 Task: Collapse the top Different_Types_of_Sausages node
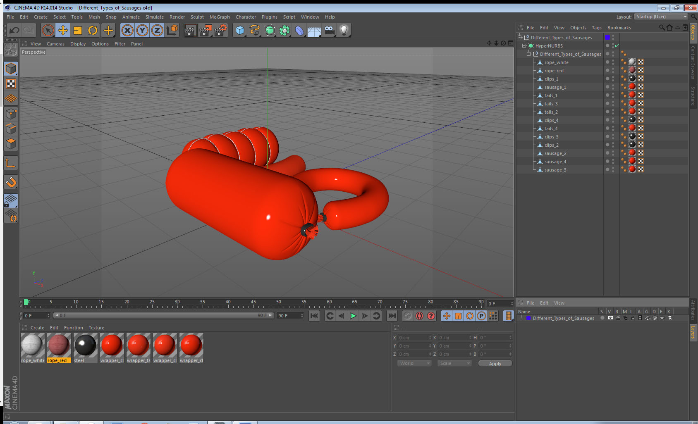pyautogui.click(x=519, y=37)
